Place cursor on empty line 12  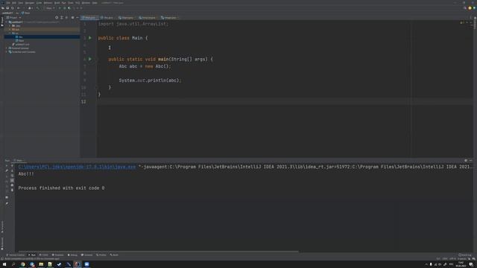[285, 101]
